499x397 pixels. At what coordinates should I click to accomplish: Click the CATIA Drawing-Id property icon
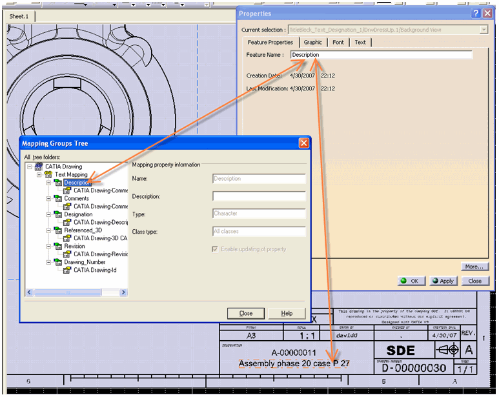click(x=67, y=270)
